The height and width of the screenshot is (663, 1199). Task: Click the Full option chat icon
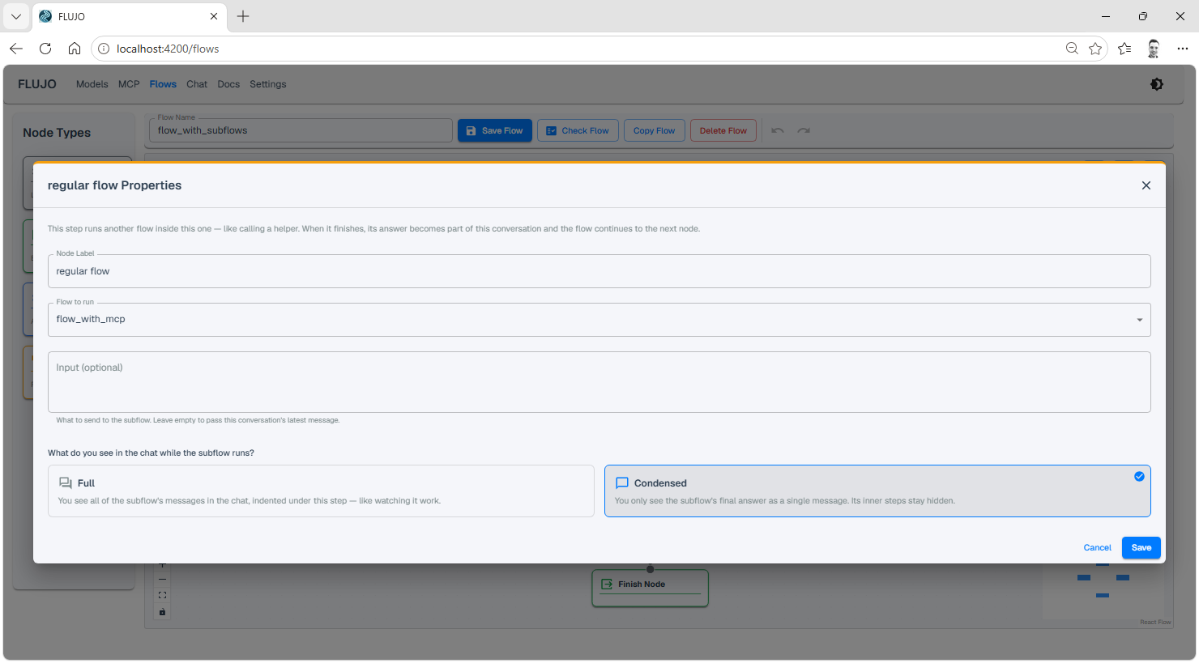point(66,482)
